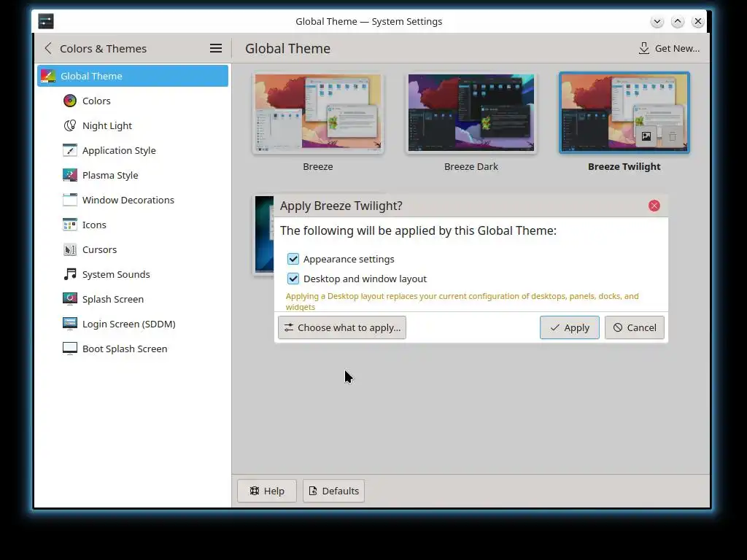The width and height of the screenshot is (747, 560).
Task: Dismiss the Apply Breeze Twilight dialog with red X
Action: pos(654,206)
